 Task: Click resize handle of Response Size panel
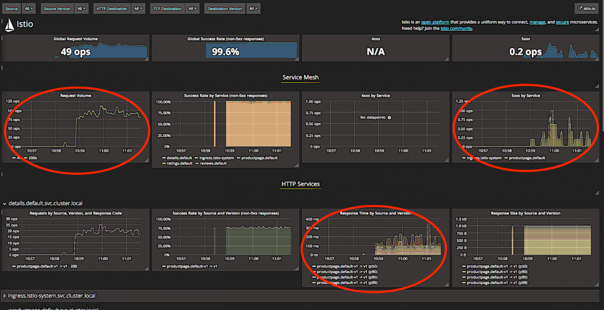(x=596, y=285)
